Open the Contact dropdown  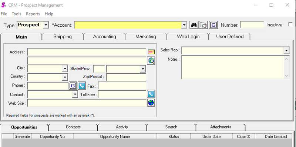[x=75, y=94]
